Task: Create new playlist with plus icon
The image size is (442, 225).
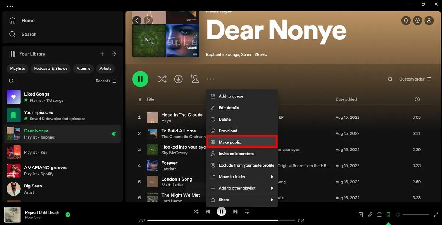Action: pos(102,54)
